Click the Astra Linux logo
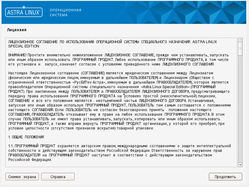The image size is (249, 187). [x=24, y=12]
